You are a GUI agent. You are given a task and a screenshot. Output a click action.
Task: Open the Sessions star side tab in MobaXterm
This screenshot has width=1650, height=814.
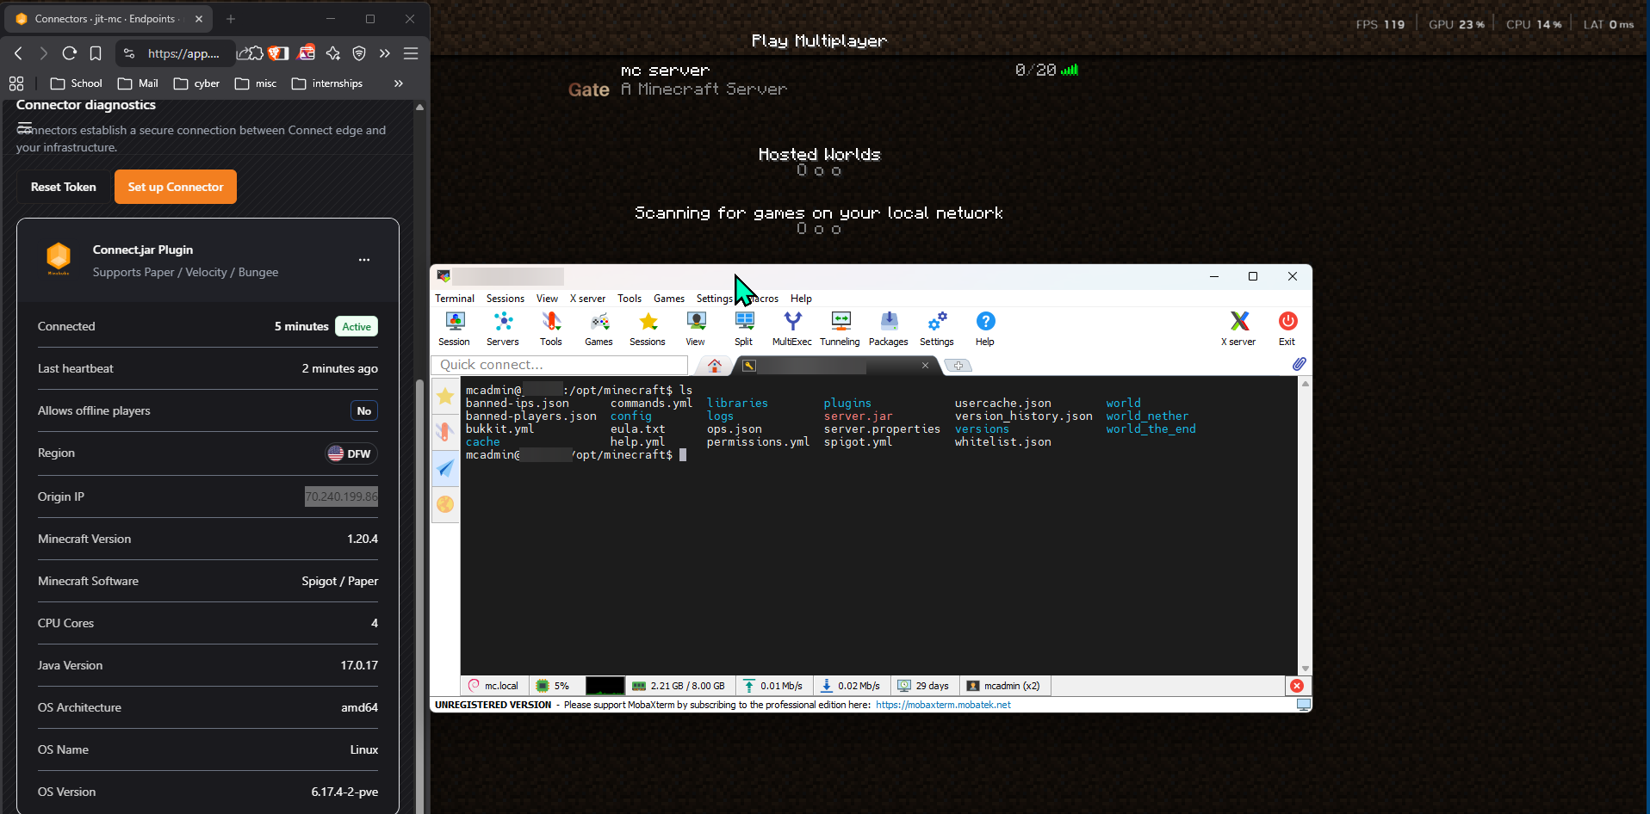[445, 396]
